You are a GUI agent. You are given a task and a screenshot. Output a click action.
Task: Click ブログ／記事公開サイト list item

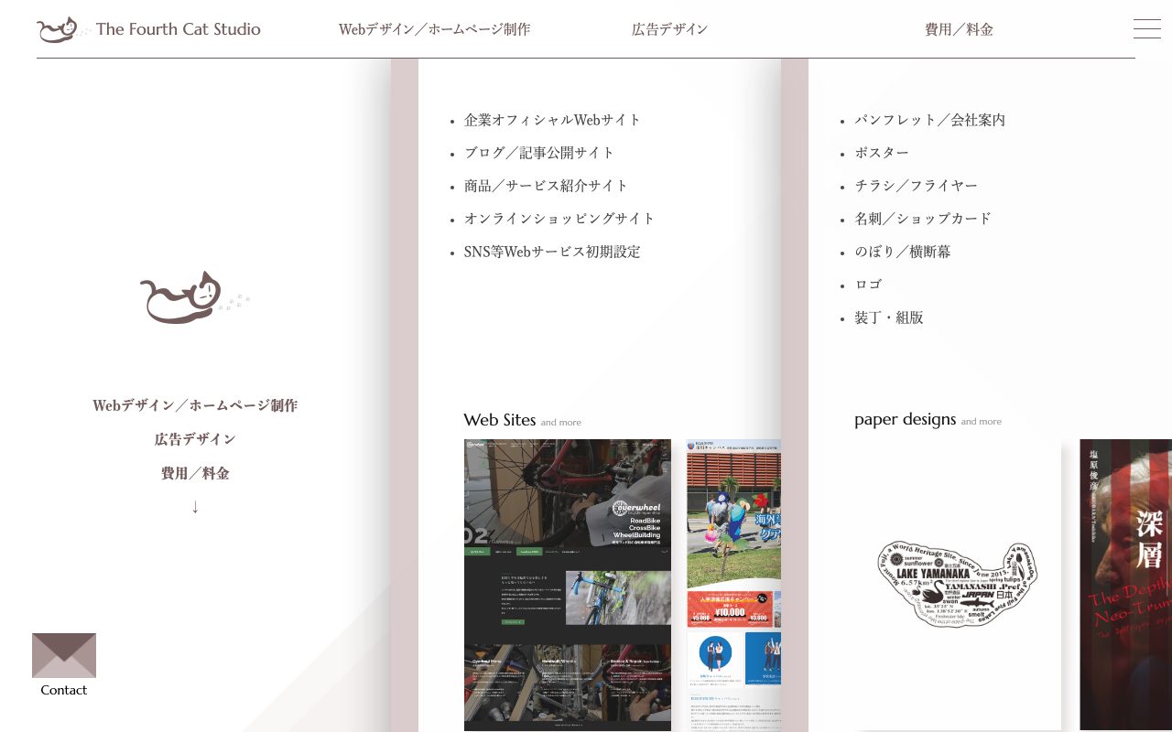click(x=539, y=153)
